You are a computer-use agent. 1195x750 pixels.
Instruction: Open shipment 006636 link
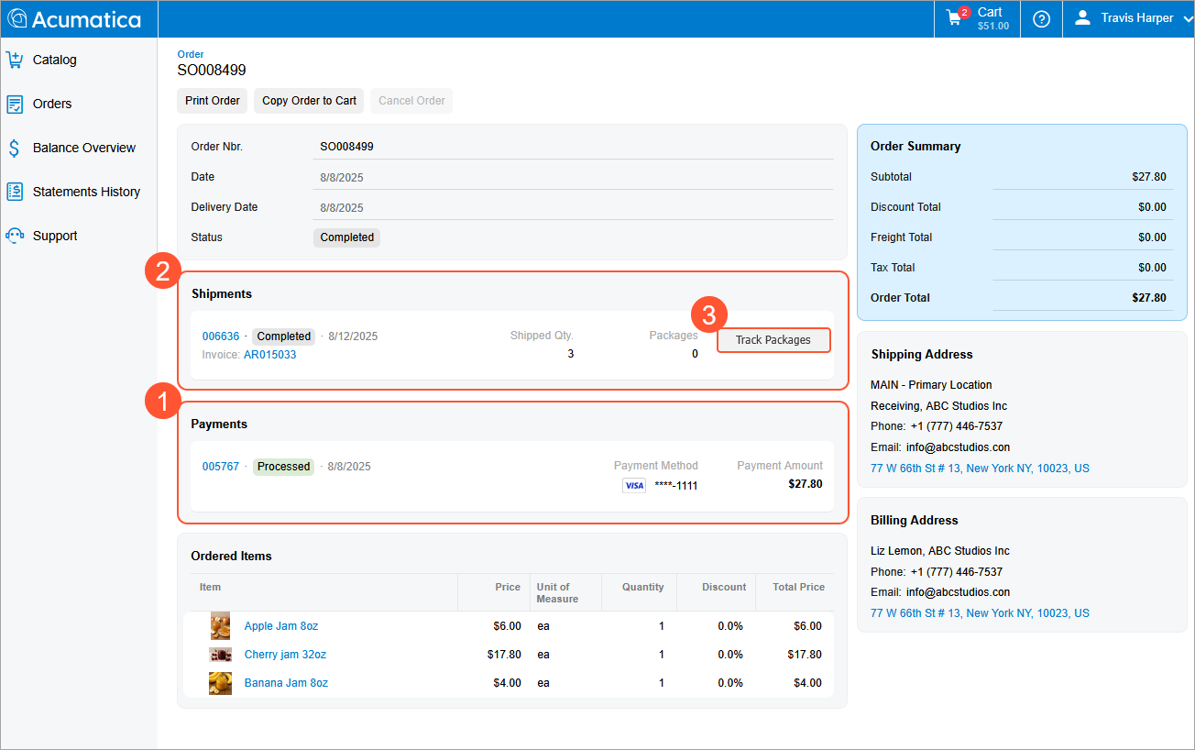pos(221,336)
